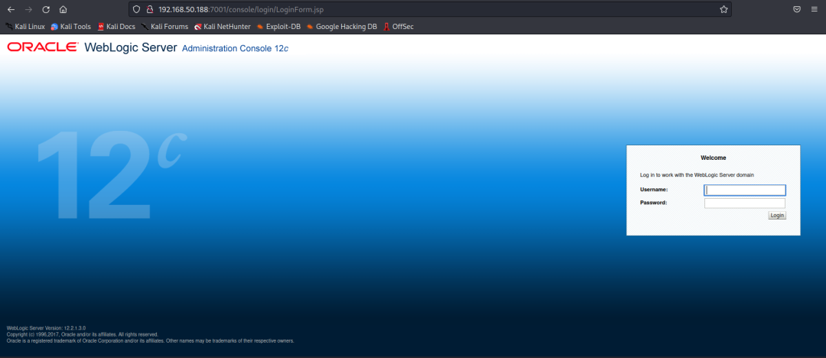Open the Google Hacking DB bookmark

coord(341,26)
